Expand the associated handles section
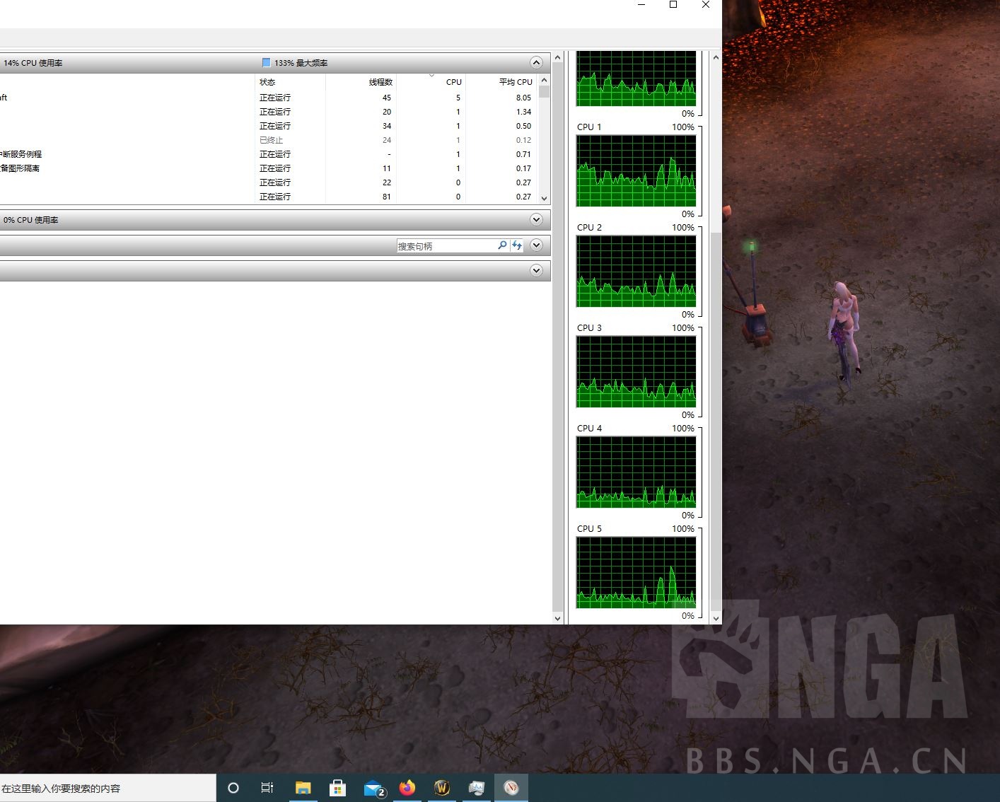The height and width of the screenshot is (802, 1000). tap(536, 245)
